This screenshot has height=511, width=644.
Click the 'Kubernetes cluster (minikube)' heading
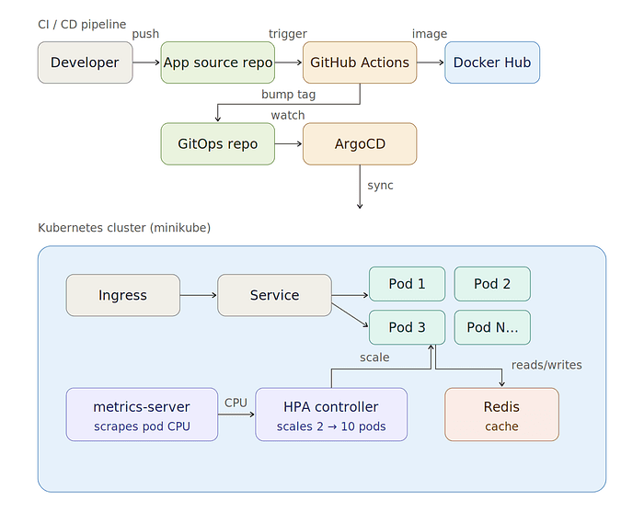(x=124, y=227)
